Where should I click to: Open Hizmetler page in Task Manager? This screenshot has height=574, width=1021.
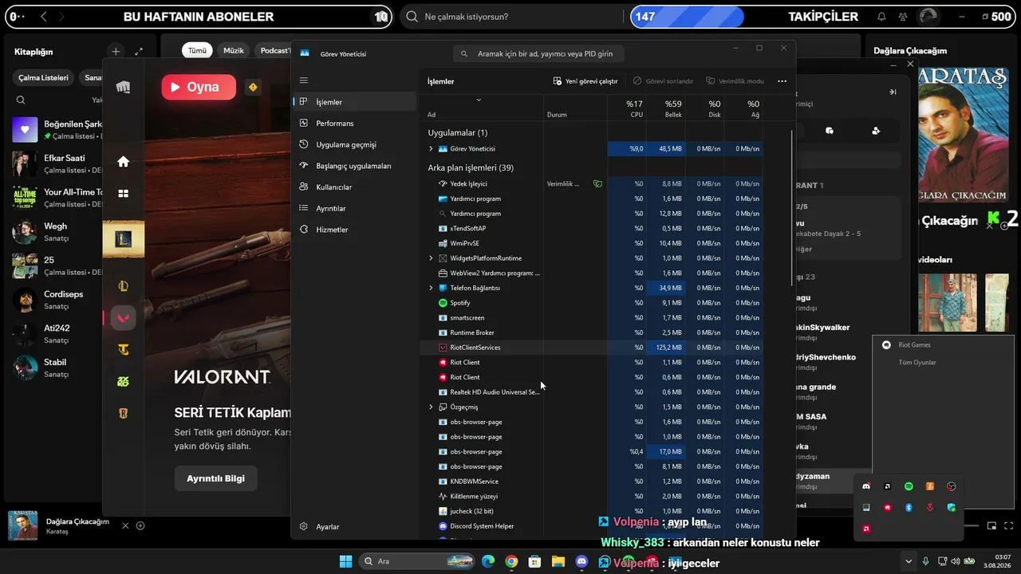[x=355, y=230]
